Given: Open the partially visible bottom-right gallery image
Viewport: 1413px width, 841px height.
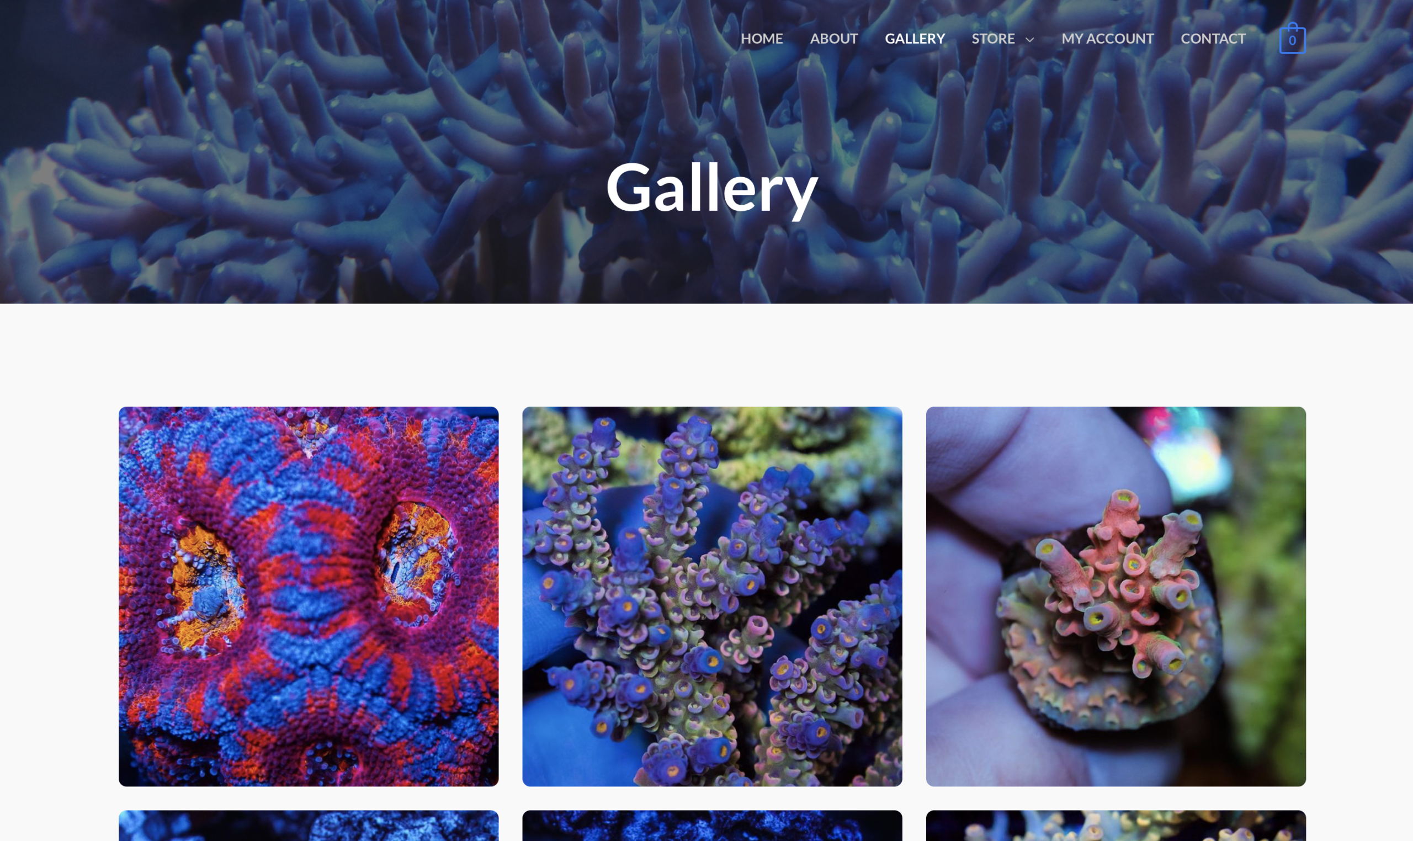Looking at the screenshot, I should point(1115,826).
